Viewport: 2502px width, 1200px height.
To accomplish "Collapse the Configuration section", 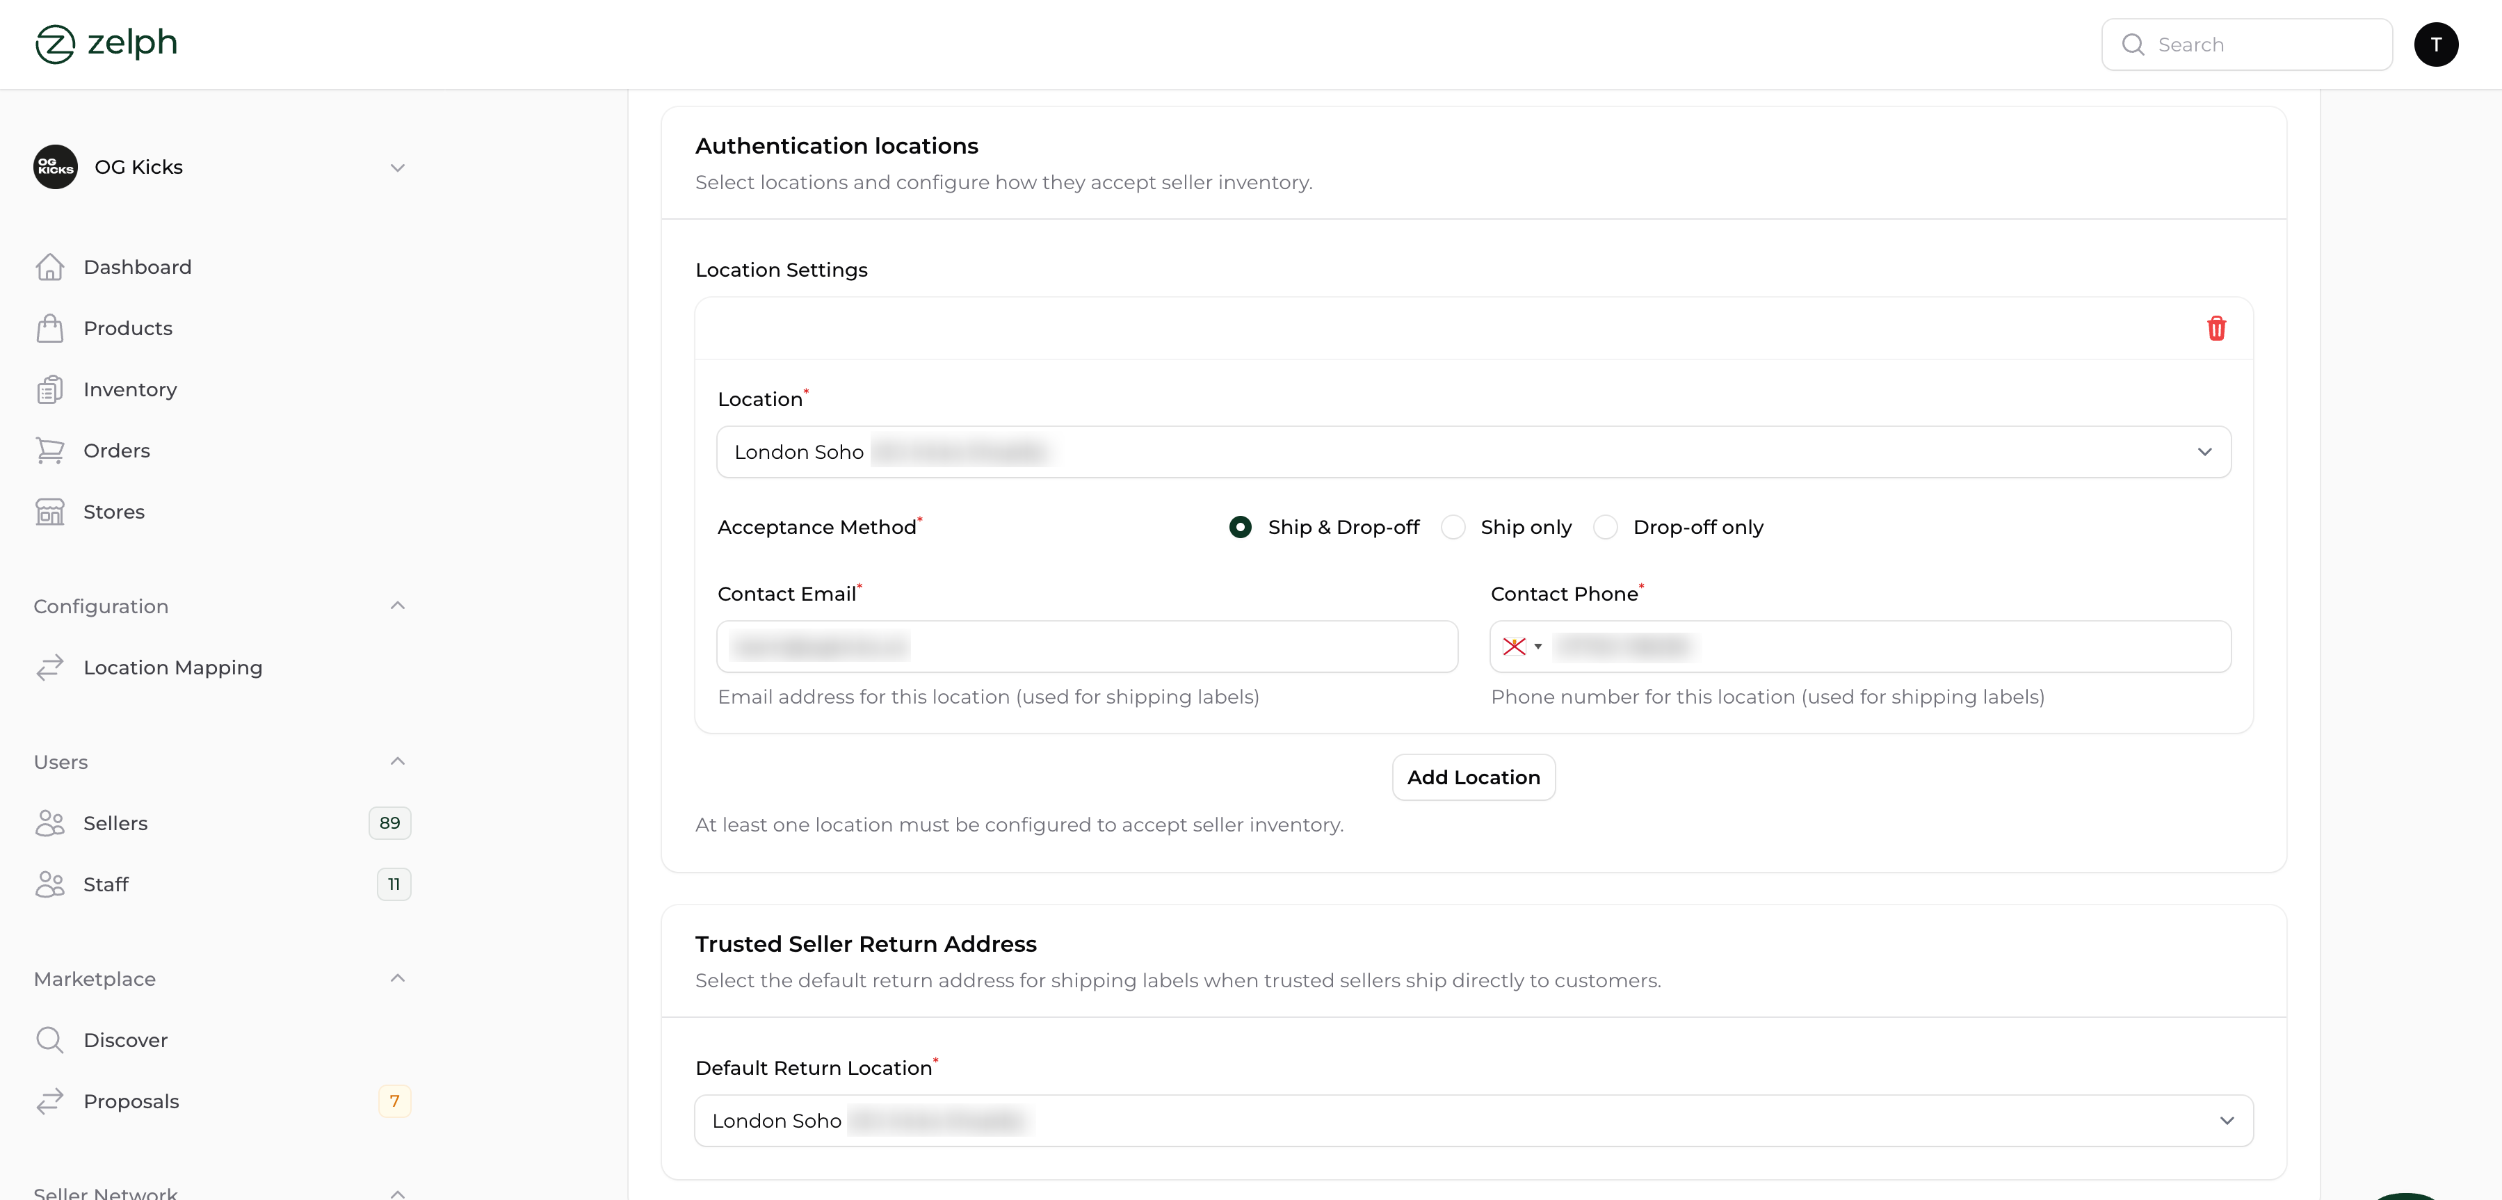I will point(396,606).
